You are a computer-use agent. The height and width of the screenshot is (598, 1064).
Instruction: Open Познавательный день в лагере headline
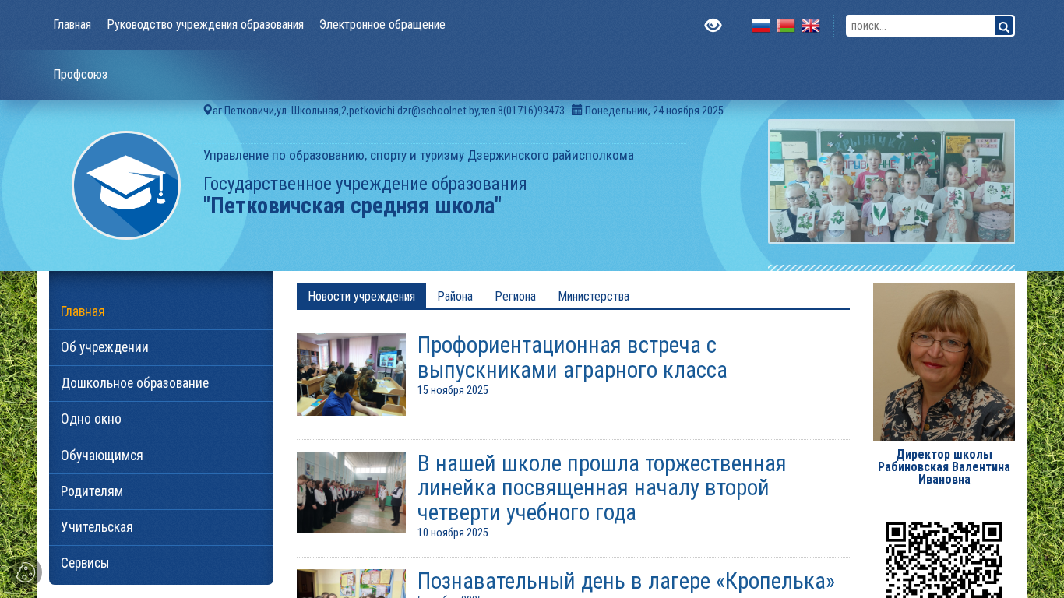coord(626,582)
